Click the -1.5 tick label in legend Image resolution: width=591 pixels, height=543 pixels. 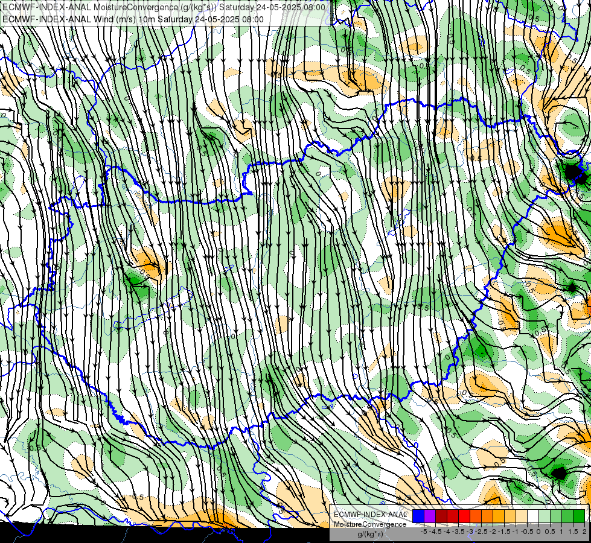point(504,532)
